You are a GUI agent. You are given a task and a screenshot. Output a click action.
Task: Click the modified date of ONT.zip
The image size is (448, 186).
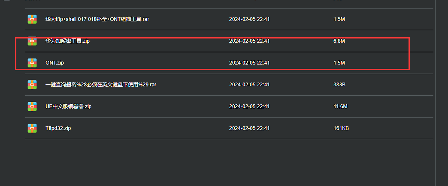[x=249, y=63]
